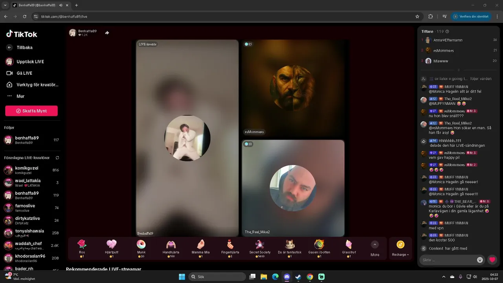Open khodoraslan96 live stream
Image resolution: width=503 pixels, height=283 pixels.
tap(31, 258)
